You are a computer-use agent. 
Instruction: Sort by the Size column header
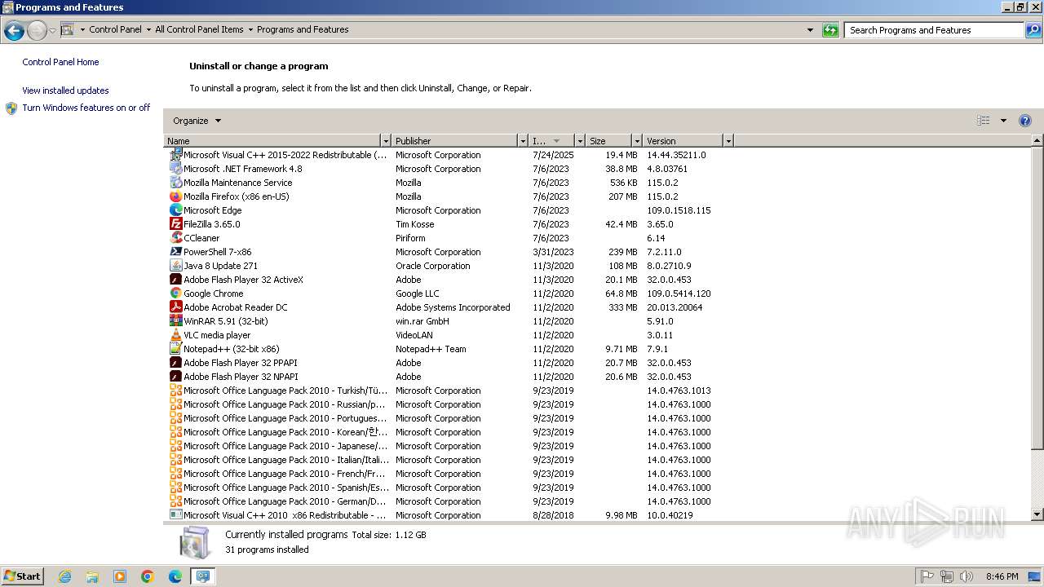coord(608,141)
